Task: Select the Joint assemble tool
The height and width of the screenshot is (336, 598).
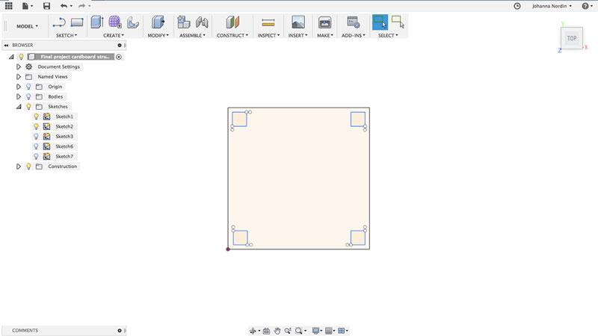Action: (x=202, y=22)
